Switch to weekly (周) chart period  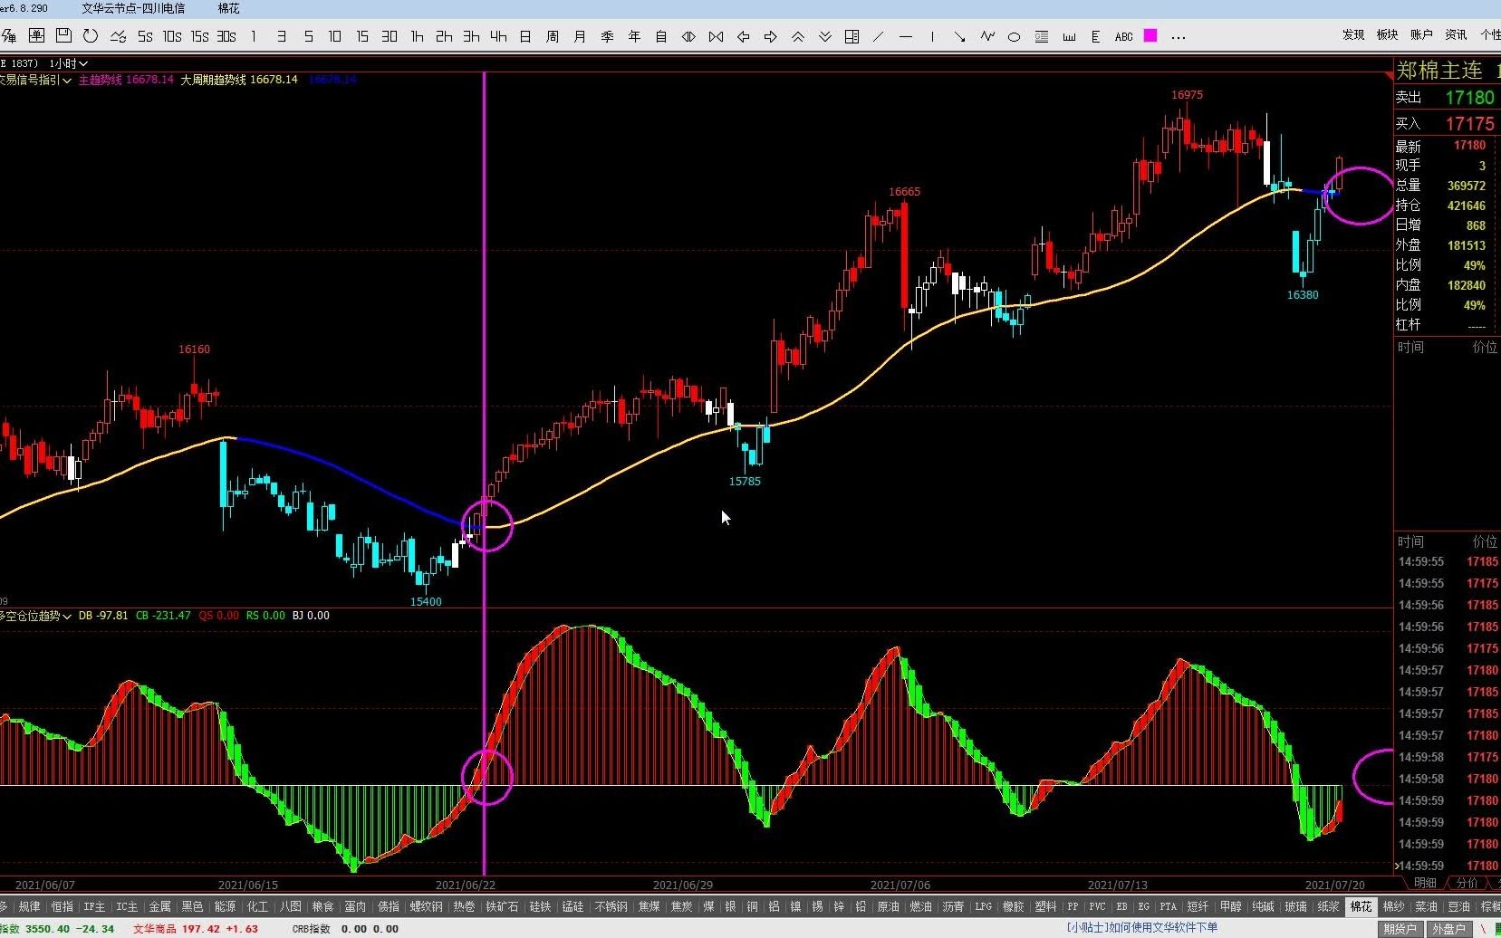coord(553,36)
